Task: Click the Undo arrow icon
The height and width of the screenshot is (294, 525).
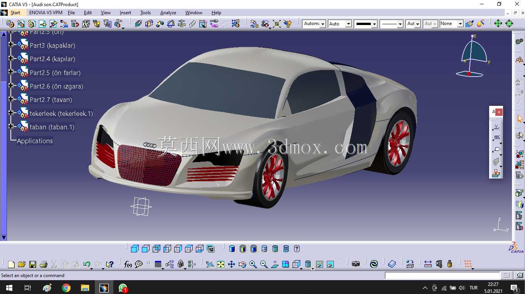Action: pyautogui.click(x=87, y=264)
